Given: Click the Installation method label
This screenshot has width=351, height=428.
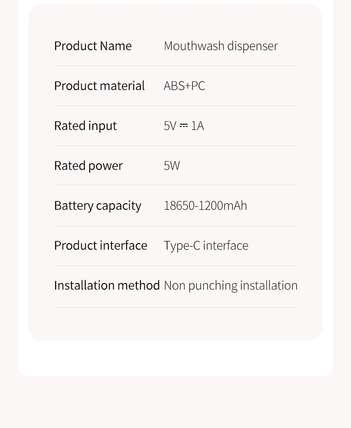Looking at the screenshot, I should click(x=107, y=286).
